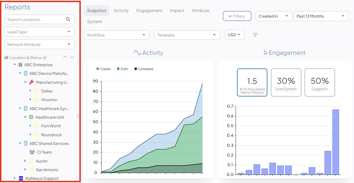Switch to the Engagement tab
Screen dimensions: 354x183
click(149, 11)
